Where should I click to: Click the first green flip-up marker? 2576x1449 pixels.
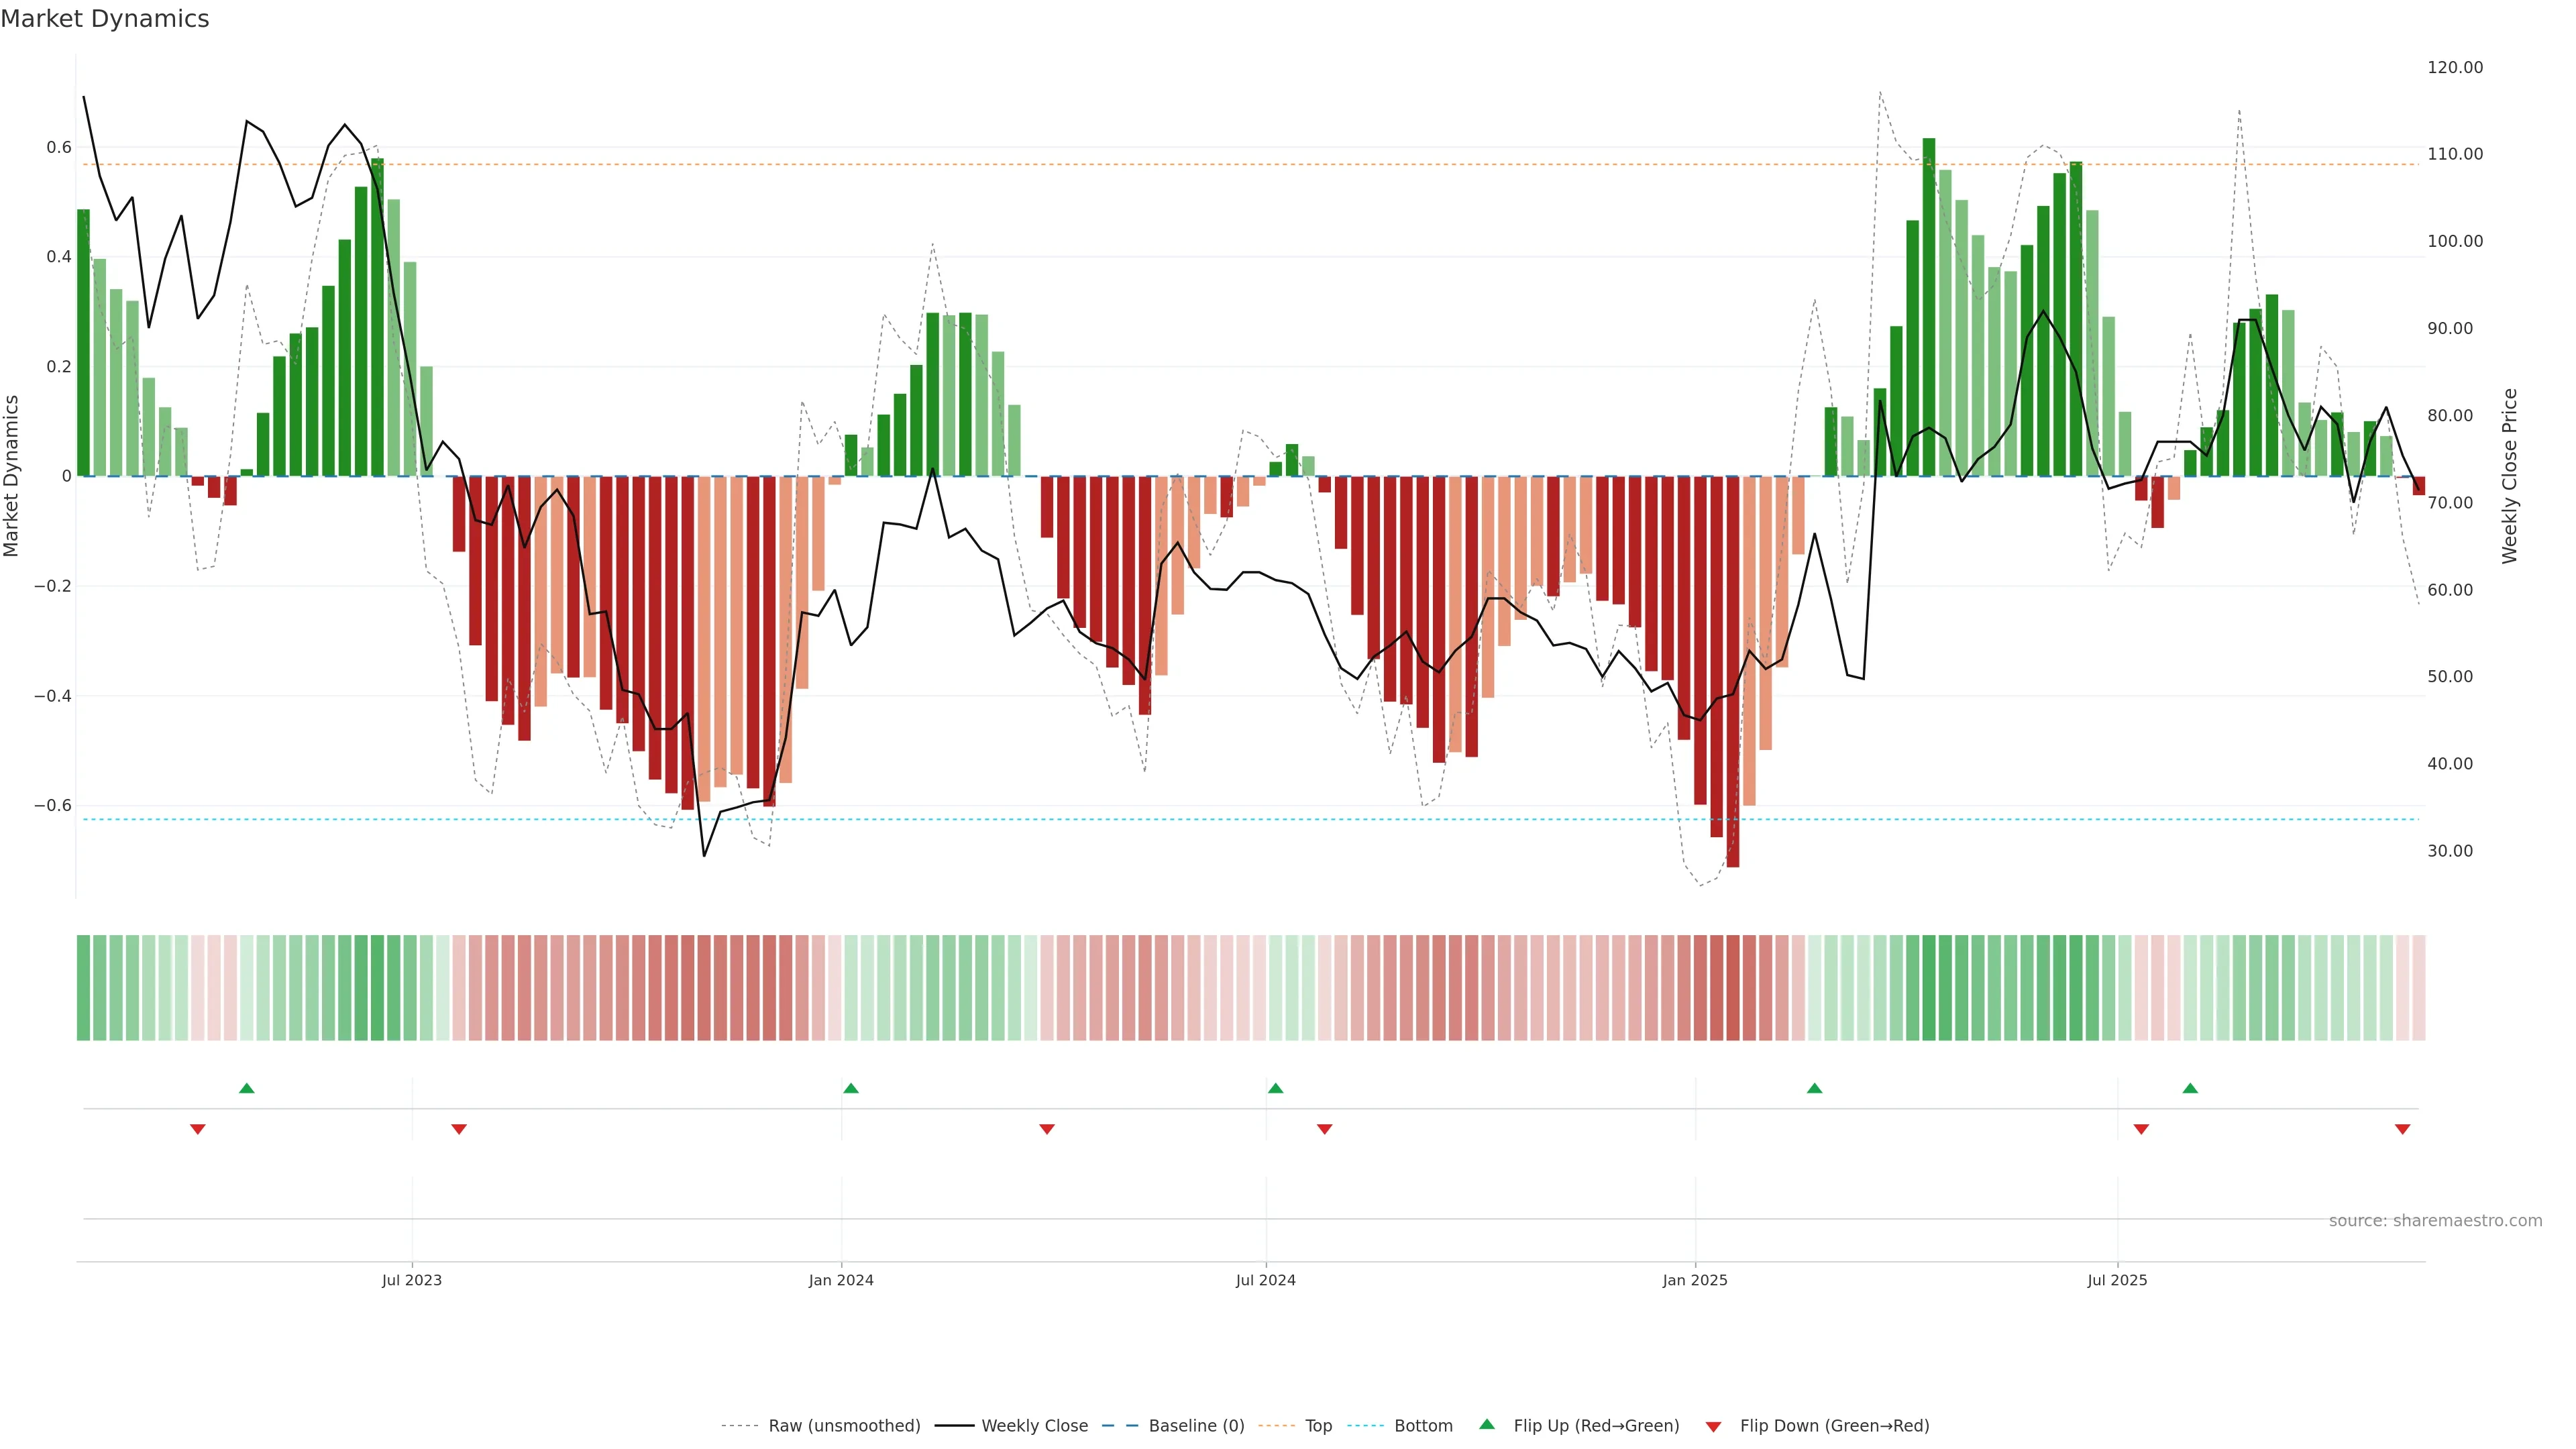(247, 1088)
